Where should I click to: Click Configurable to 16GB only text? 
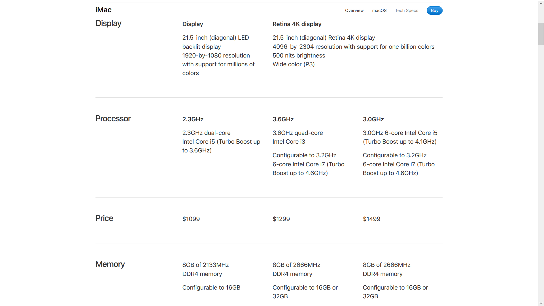[x=211, y=288]
